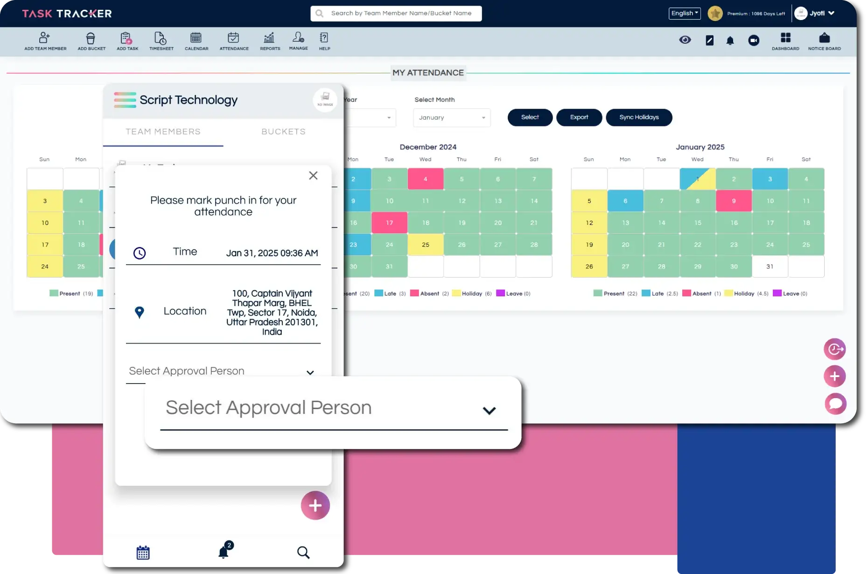Select December 25 holiday cell
868x574 pixels.
pyautogui.click(x=425, y=245)
